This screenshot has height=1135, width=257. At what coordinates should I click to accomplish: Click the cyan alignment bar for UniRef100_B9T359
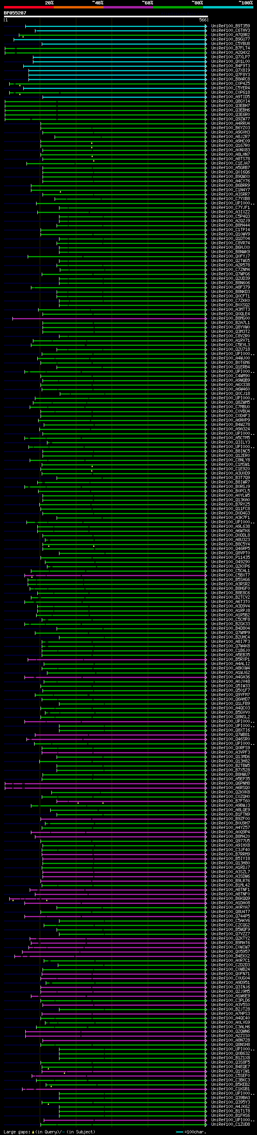coord(116,26)
